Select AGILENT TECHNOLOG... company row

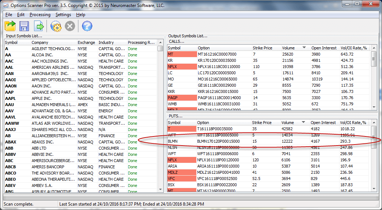tap(81, 49)
